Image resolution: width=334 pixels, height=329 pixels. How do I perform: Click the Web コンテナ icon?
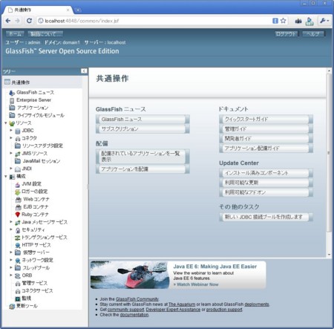pyautogui.click(x=19, y=200)
